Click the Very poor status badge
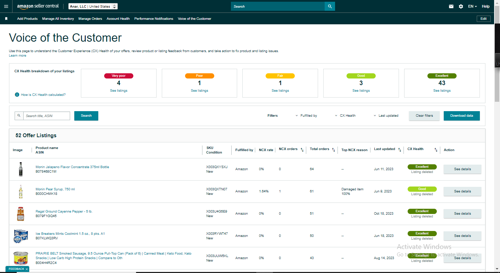Image resolution: width=500 pixels, height=273 pixels. (x=119, y=76)
